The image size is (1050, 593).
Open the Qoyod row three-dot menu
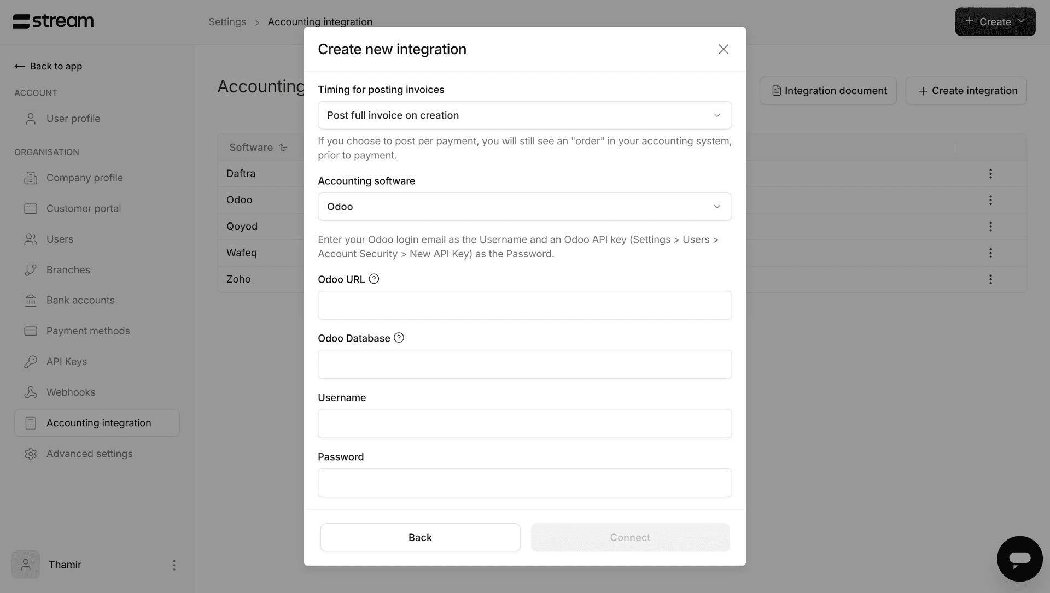(x=990, y=226)
